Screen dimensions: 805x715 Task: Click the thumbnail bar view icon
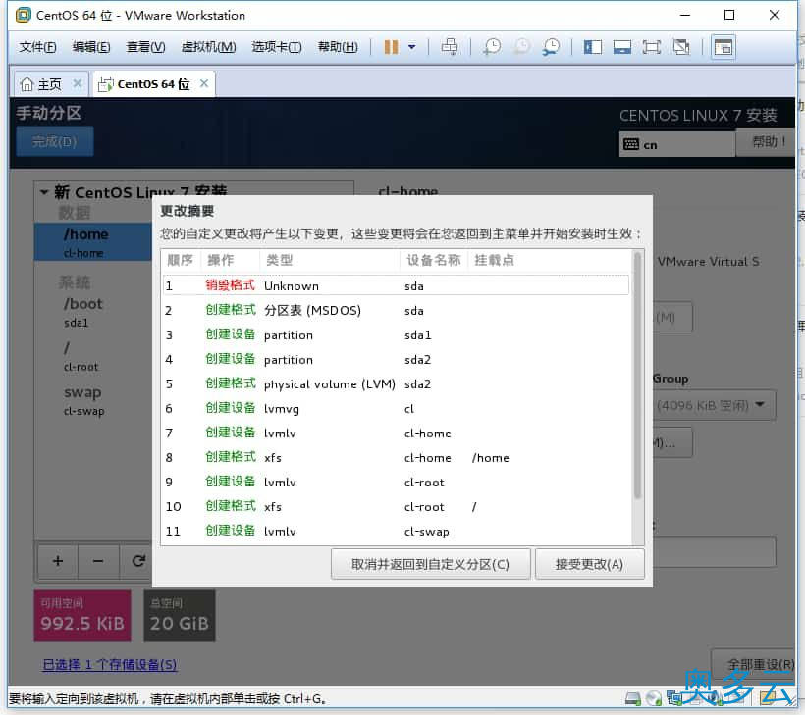click(621, 47)
